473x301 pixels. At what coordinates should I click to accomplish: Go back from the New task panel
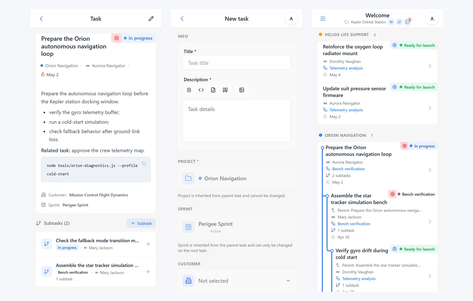(x=182, y=19)
